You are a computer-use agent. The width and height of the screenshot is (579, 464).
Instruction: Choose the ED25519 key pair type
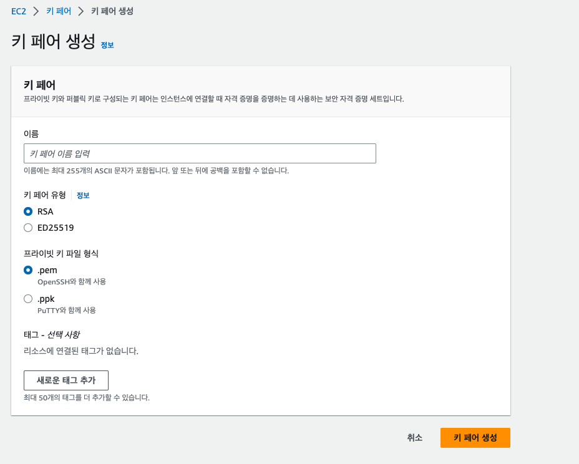[x=28, y=228]
